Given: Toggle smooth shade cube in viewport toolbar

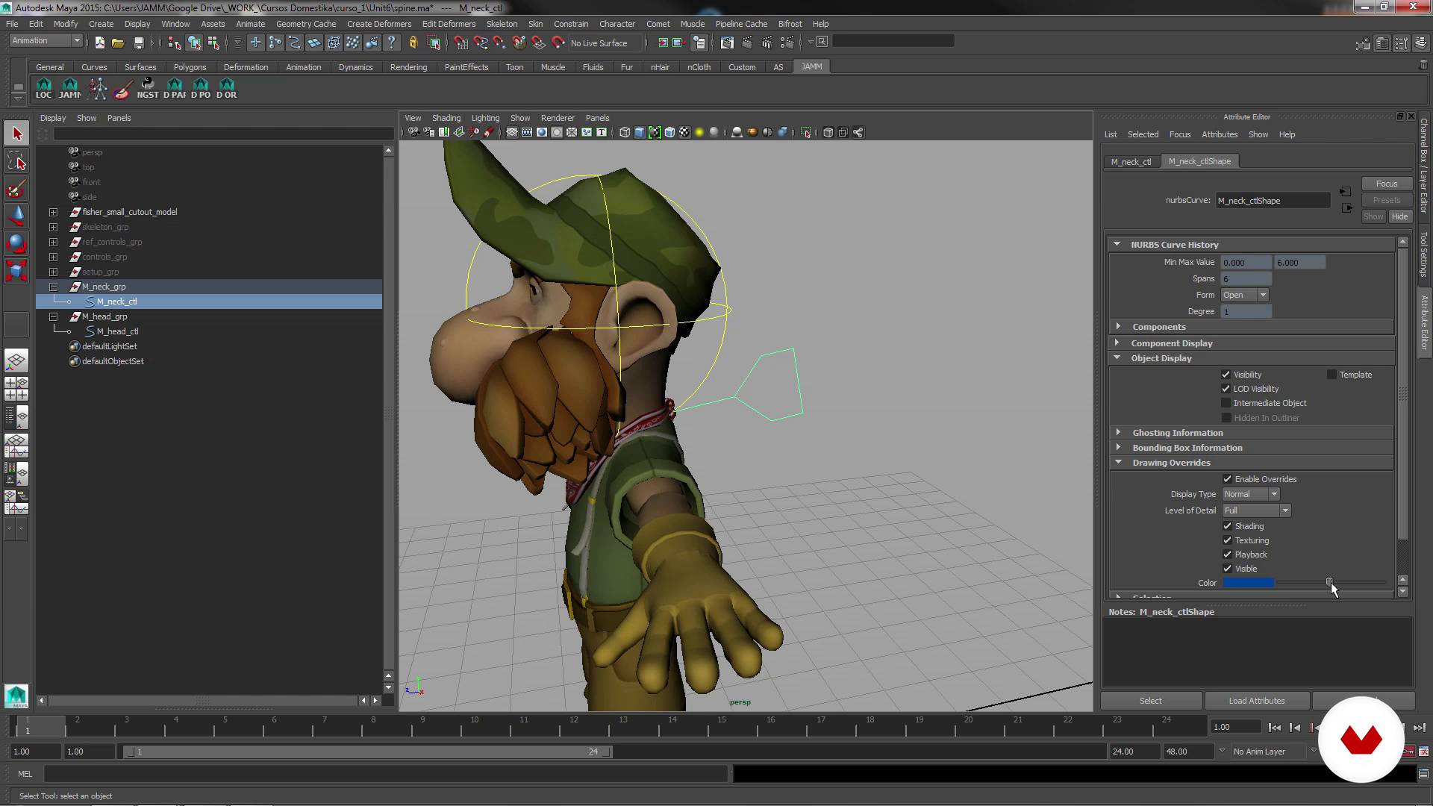Looking at the screenshot, I should pos(640,132).
